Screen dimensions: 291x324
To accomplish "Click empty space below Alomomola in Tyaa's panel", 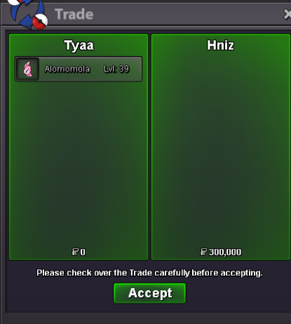I will pyautogui.click(x=79, y=163).
